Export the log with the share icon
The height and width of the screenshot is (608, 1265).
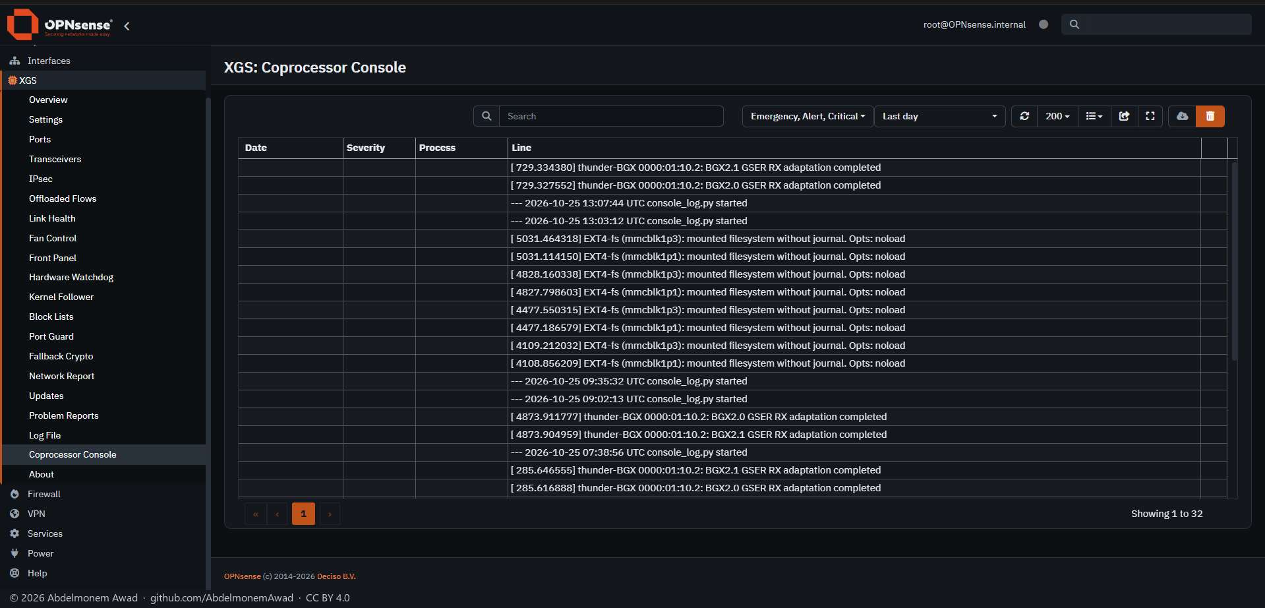(x=1125, y=116)
